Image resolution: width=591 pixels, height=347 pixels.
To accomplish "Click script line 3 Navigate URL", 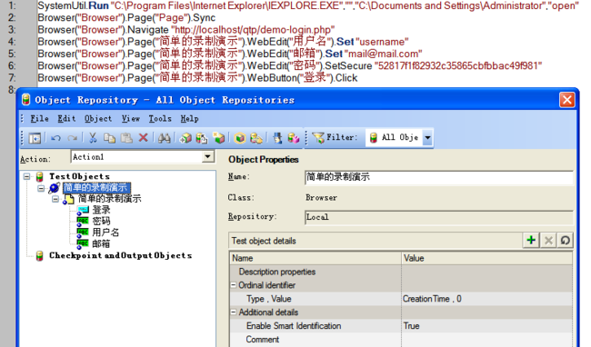I will pos(186,30).
